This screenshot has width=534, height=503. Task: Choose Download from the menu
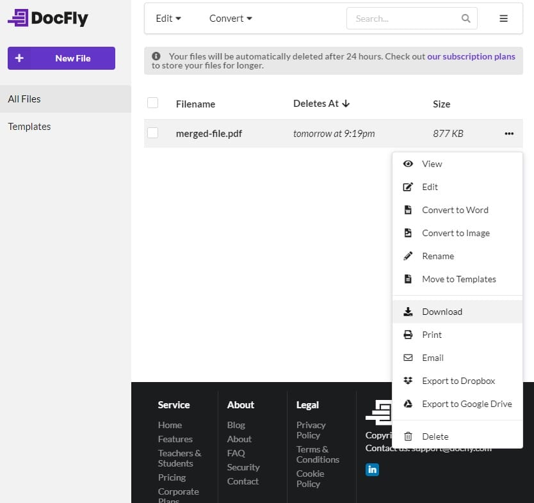pyautogui.click(x=457, y=312)
